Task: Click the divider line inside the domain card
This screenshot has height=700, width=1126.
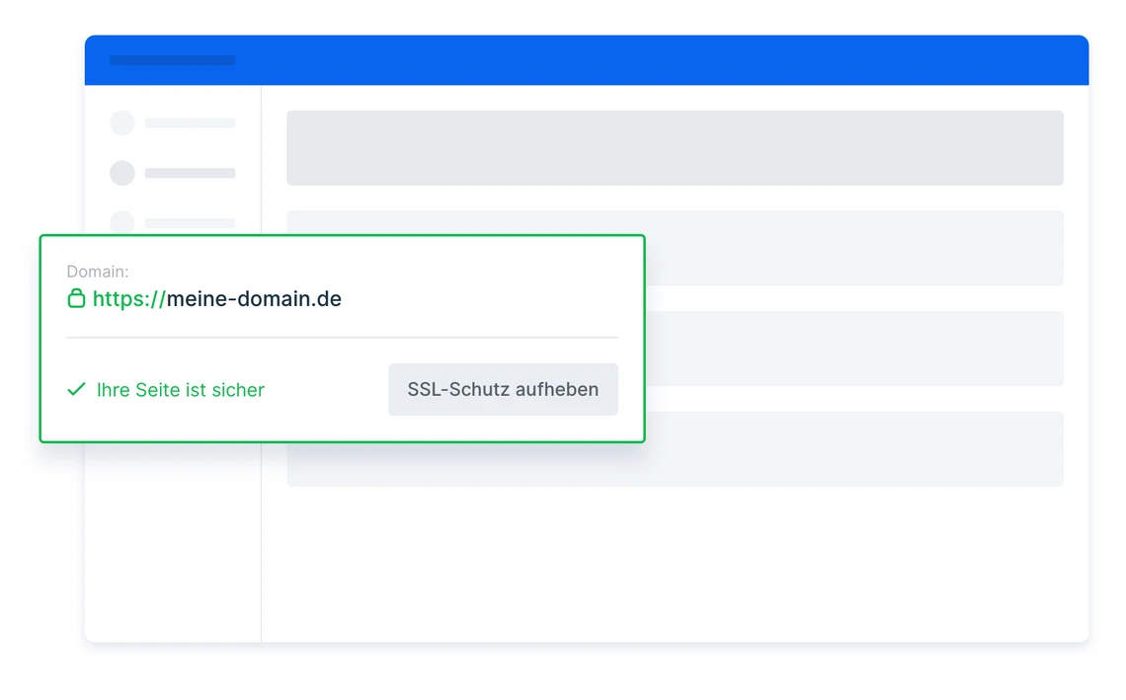Action: click(x=342, y=338)
